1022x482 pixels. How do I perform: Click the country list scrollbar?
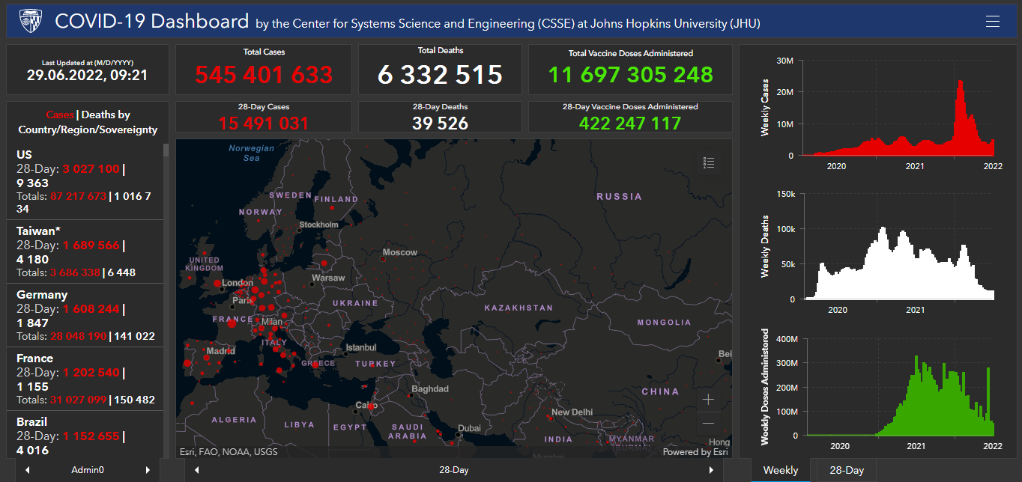pyautogui.click(x=166, y=225)
